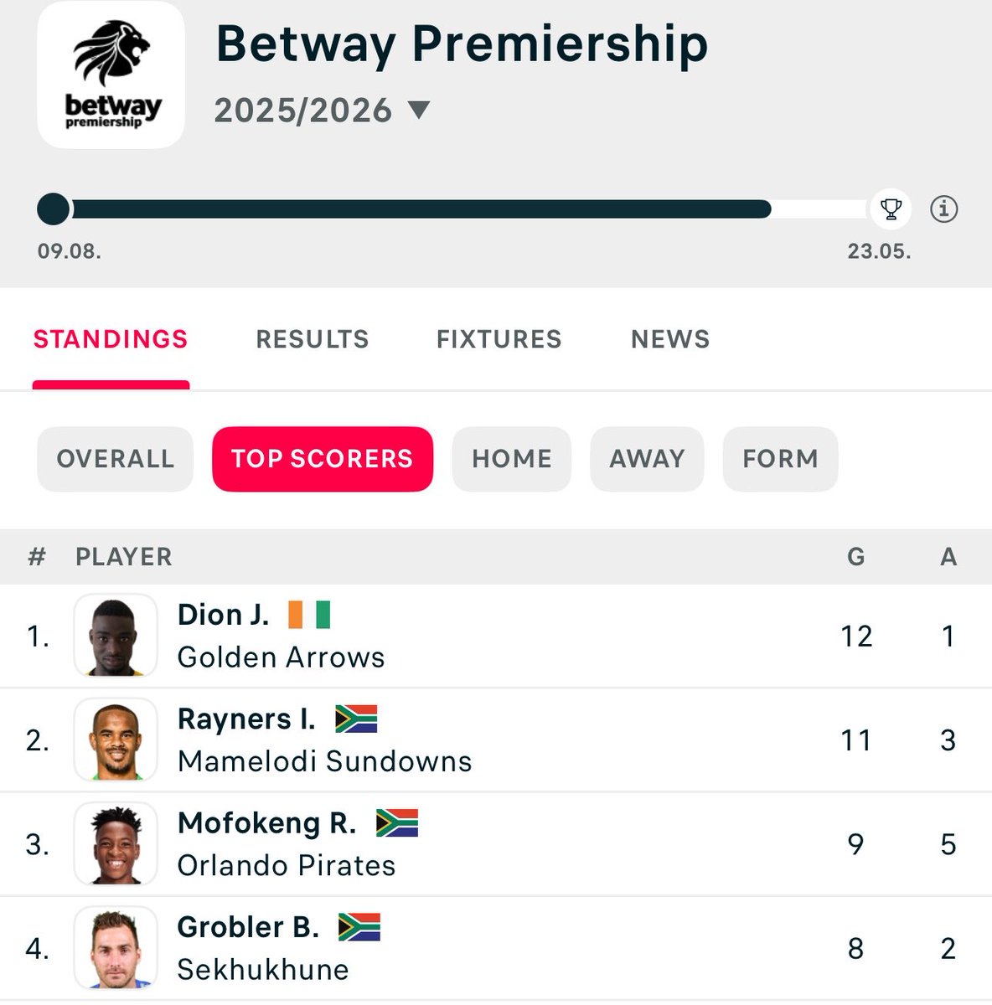Click the Betway Premiership lion logo
The width and height of the screenshot is (992, 1005).
coord(111,75)
